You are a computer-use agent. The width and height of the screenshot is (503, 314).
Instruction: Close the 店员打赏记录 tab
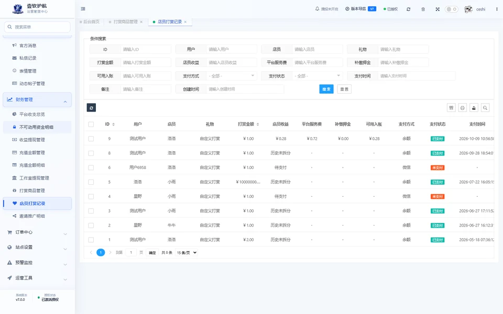click(185, 22)
